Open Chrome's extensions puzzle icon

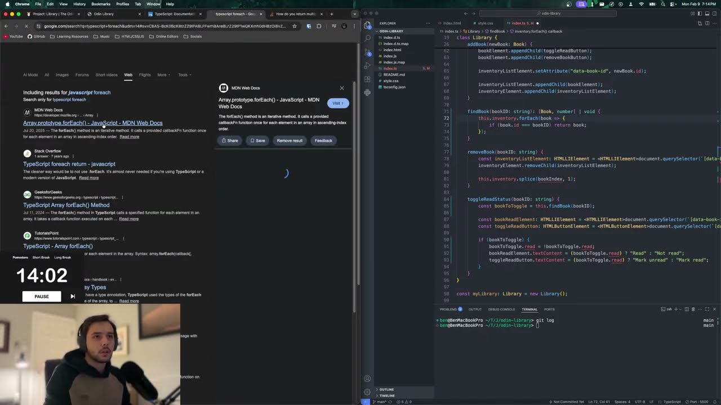319,26
